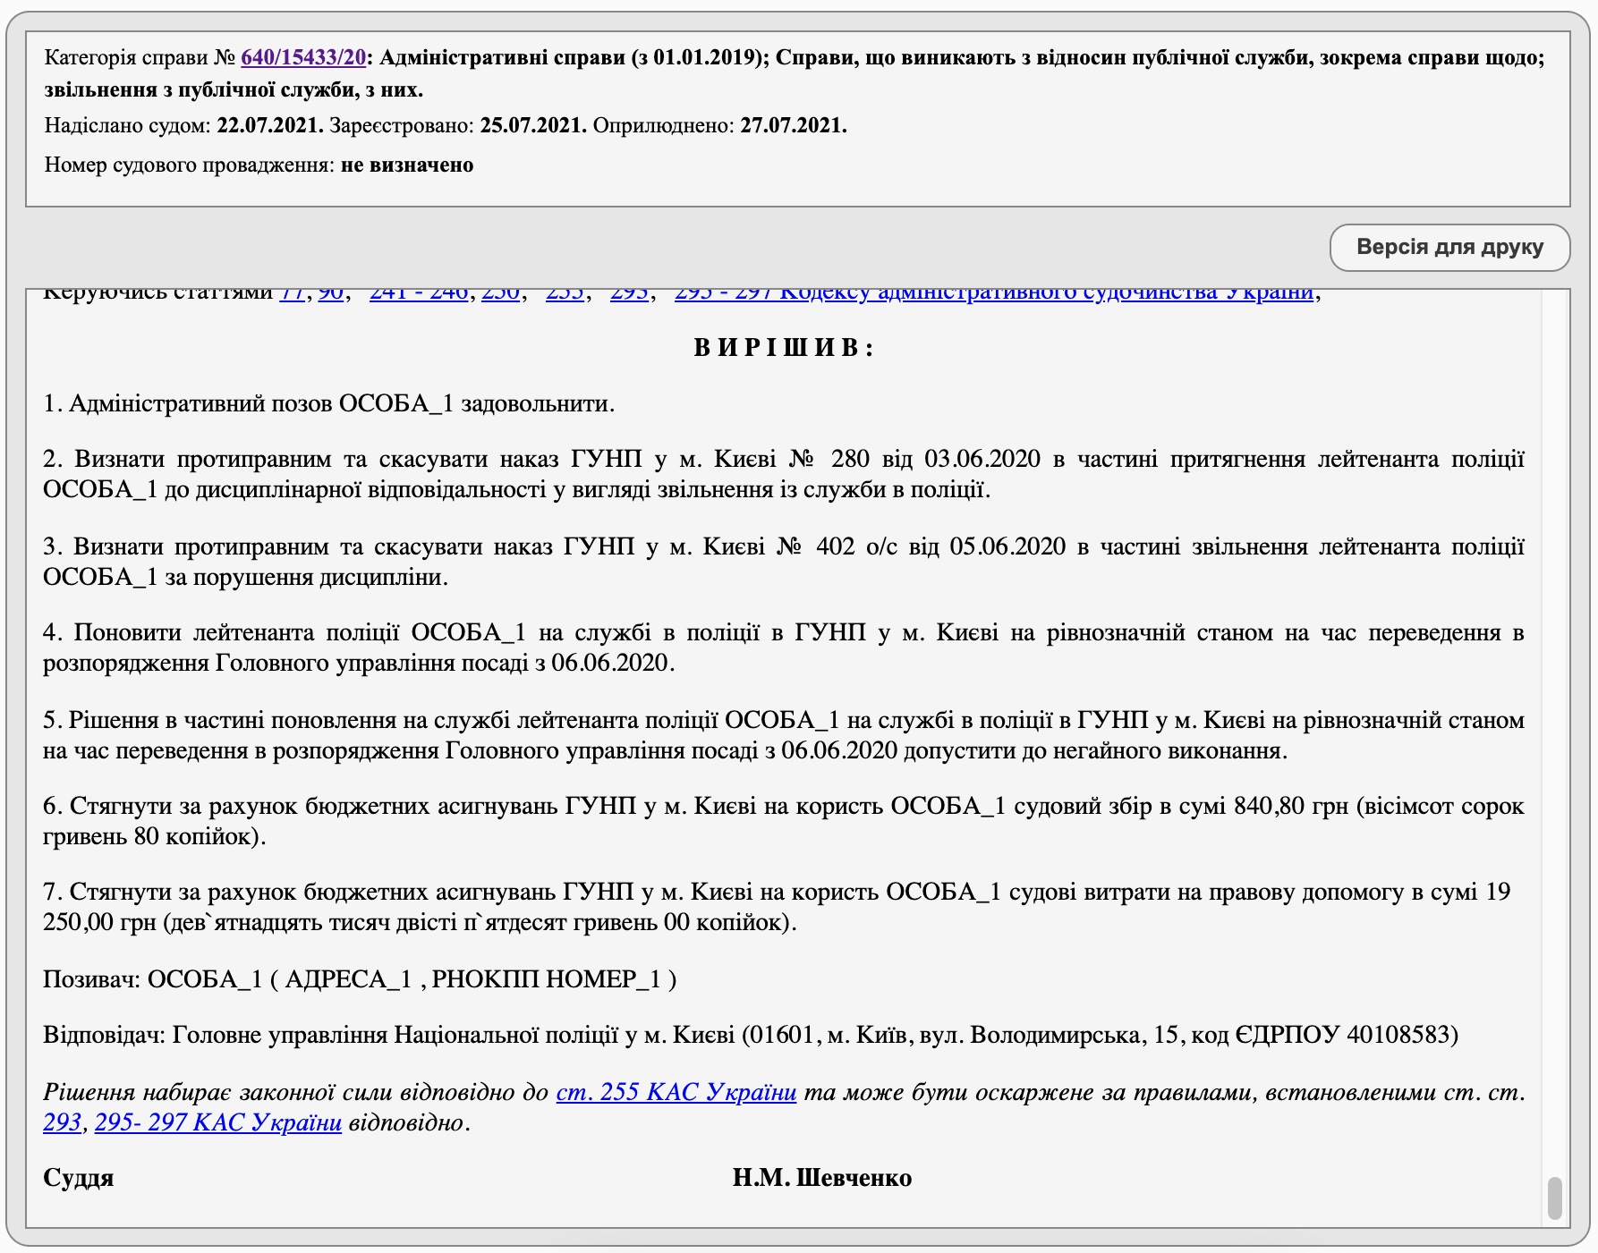Click judge name Н.М. Шевченко
1598x1253 pixels.
pos(822,1178)
